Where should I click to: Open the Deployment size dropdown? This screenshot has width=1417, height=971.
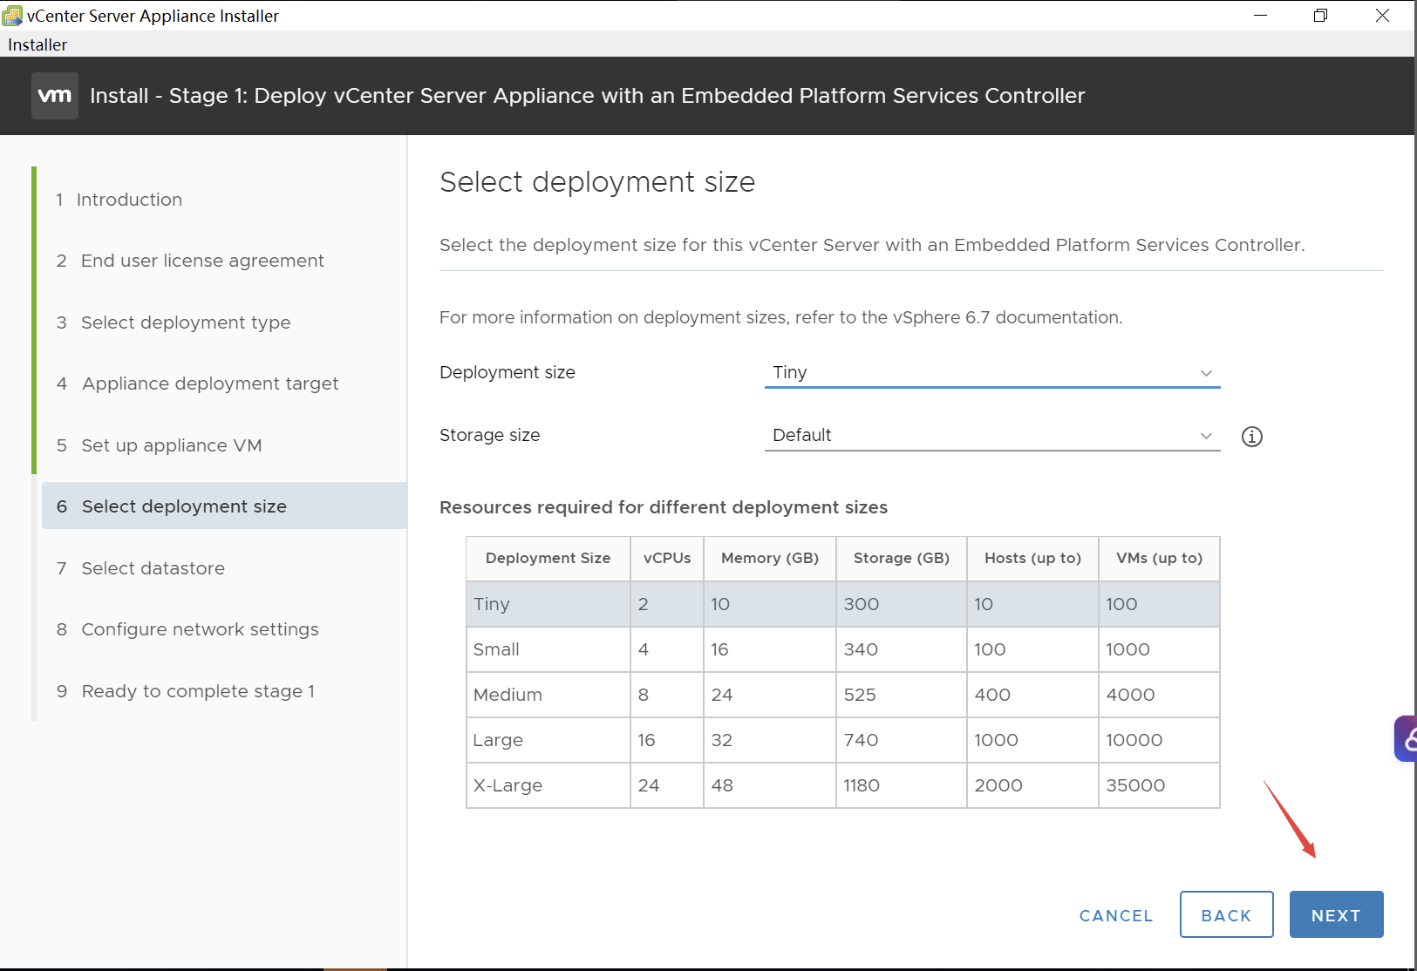992,373
